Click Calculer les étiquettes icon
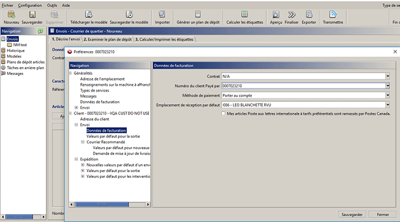Screen dimensions: 400x222 click(245, 14)
